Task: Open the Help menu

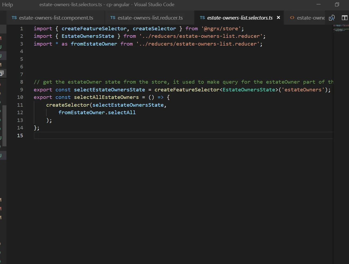Action: tap(8, 5)
